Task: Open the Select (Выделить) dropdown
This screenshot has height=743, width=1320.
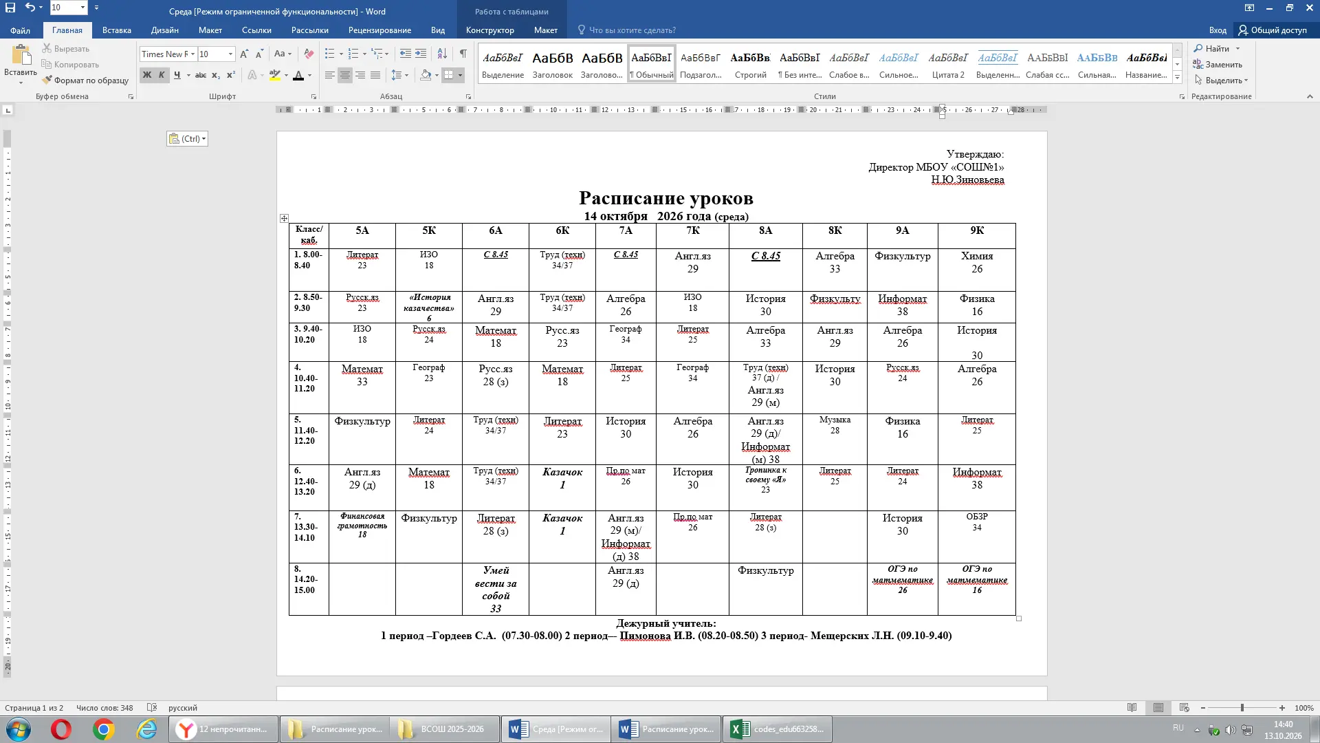Action: coord(1221,80)
